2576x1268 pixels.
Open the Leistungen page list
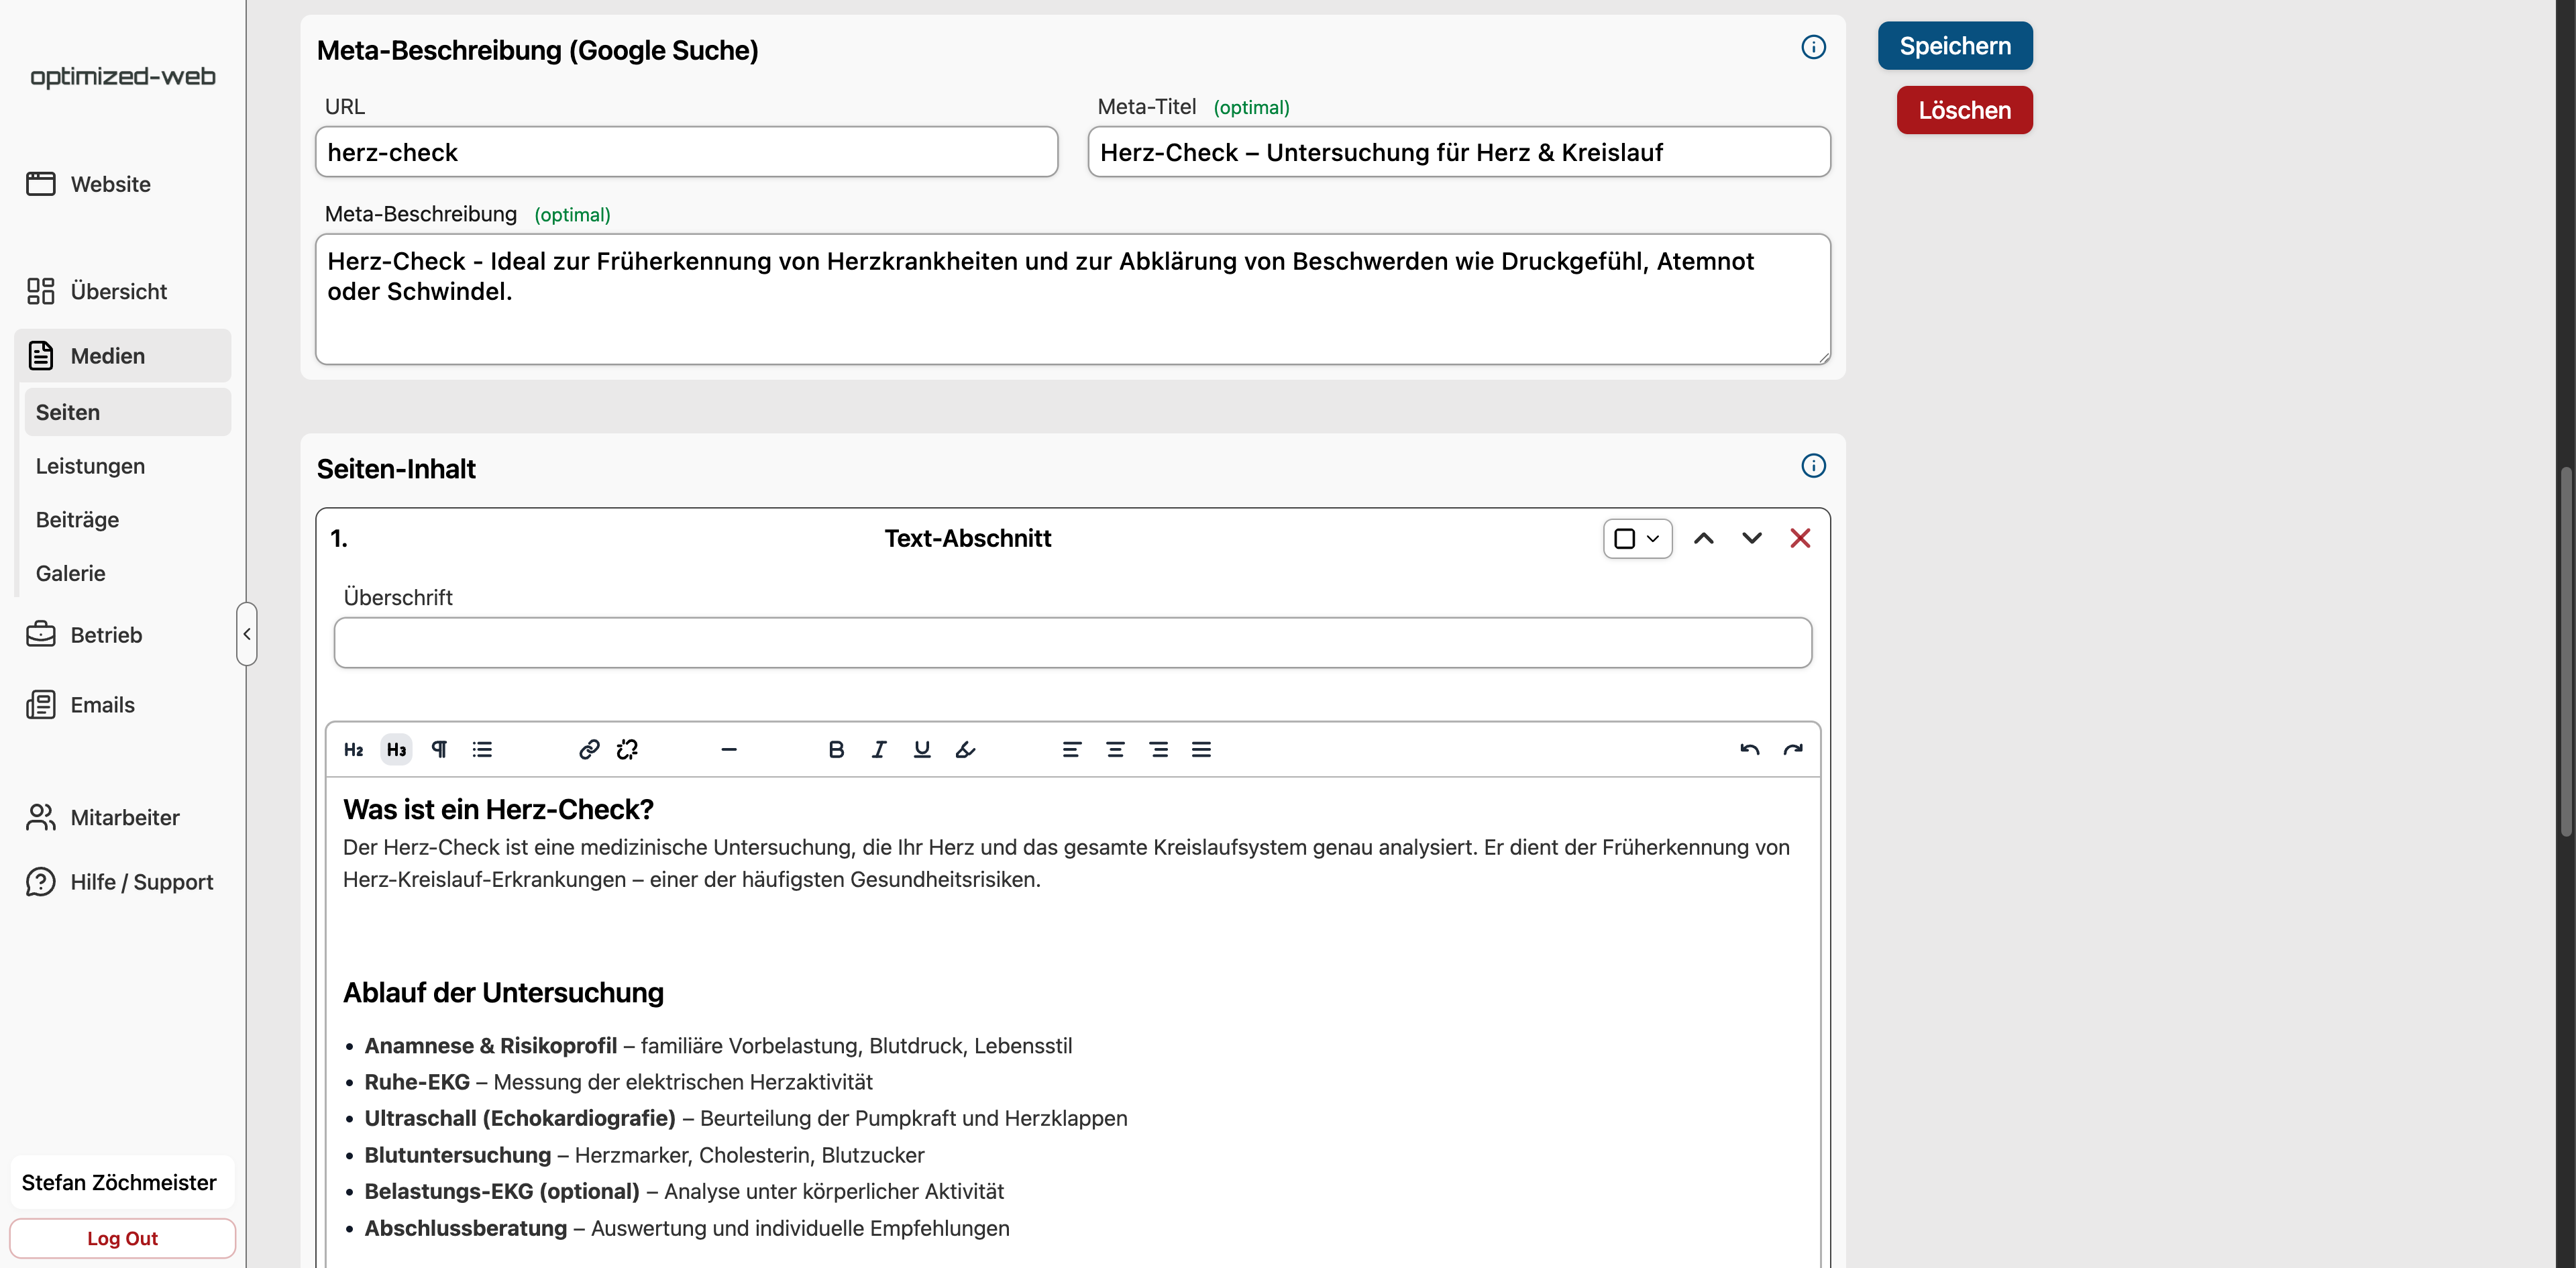point(90,465)
